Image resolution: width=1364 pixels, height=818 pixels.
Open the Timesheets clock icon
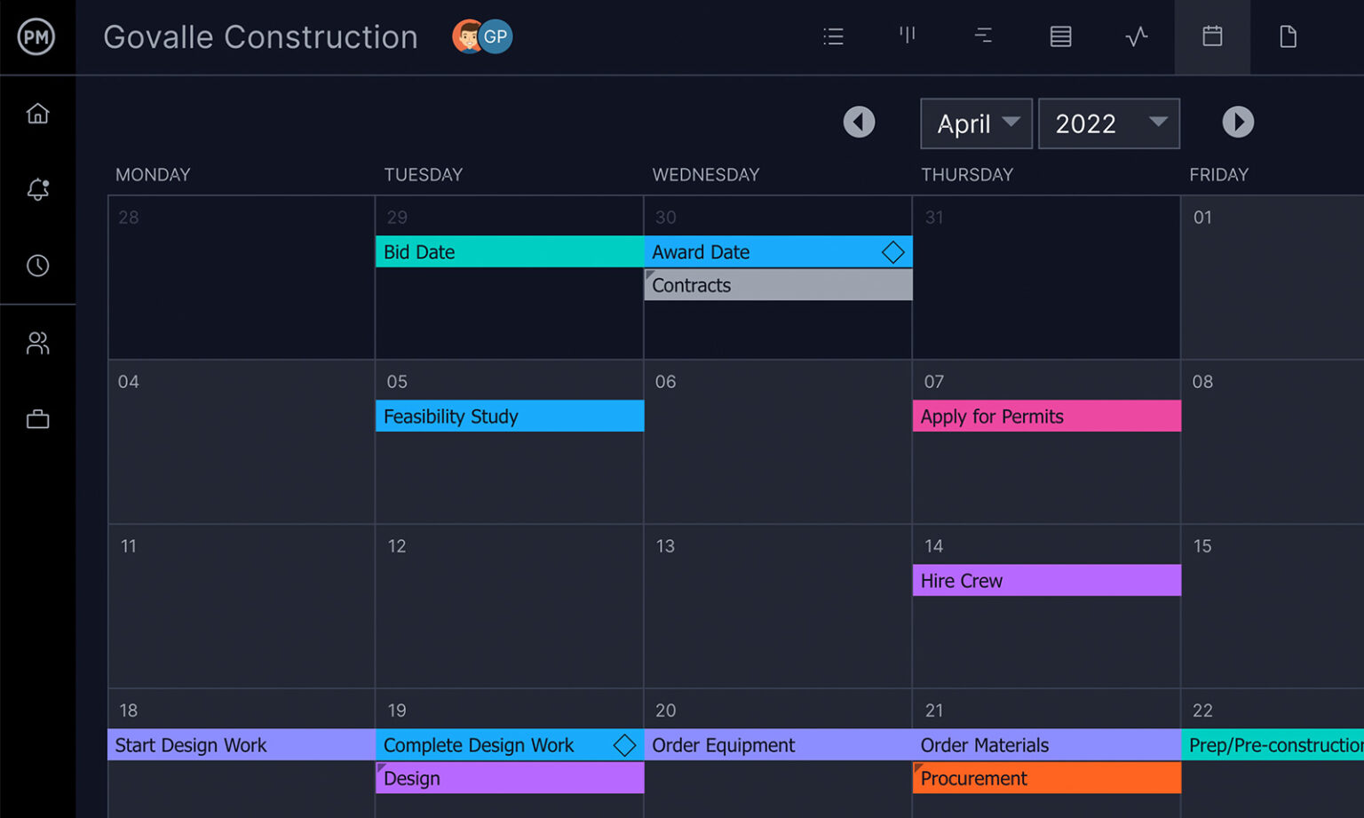[x=38, y=265]
